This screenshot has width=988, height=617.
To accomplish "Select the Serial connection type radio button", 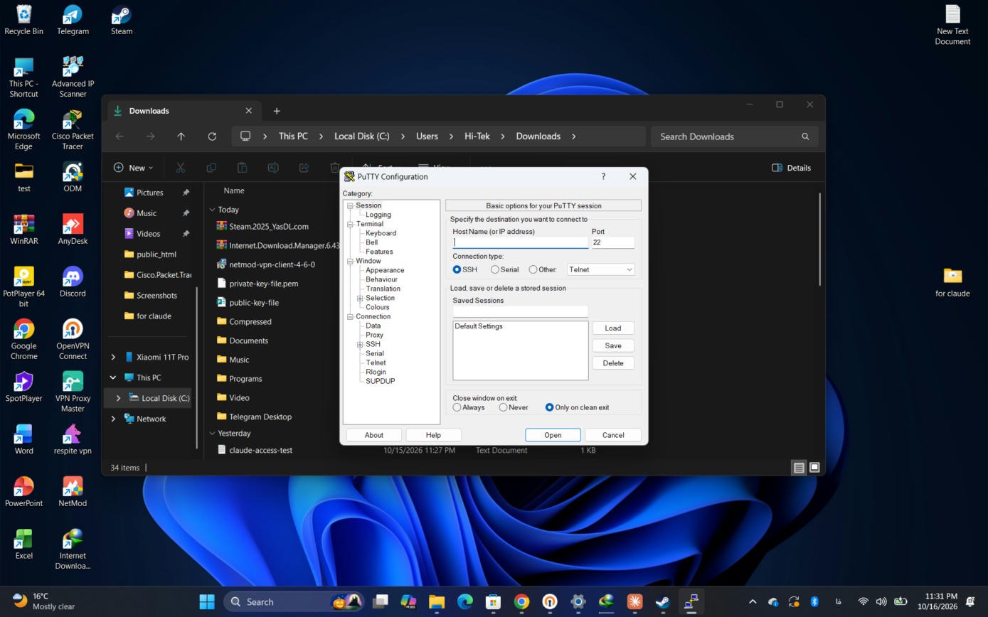I will [495, 269].
